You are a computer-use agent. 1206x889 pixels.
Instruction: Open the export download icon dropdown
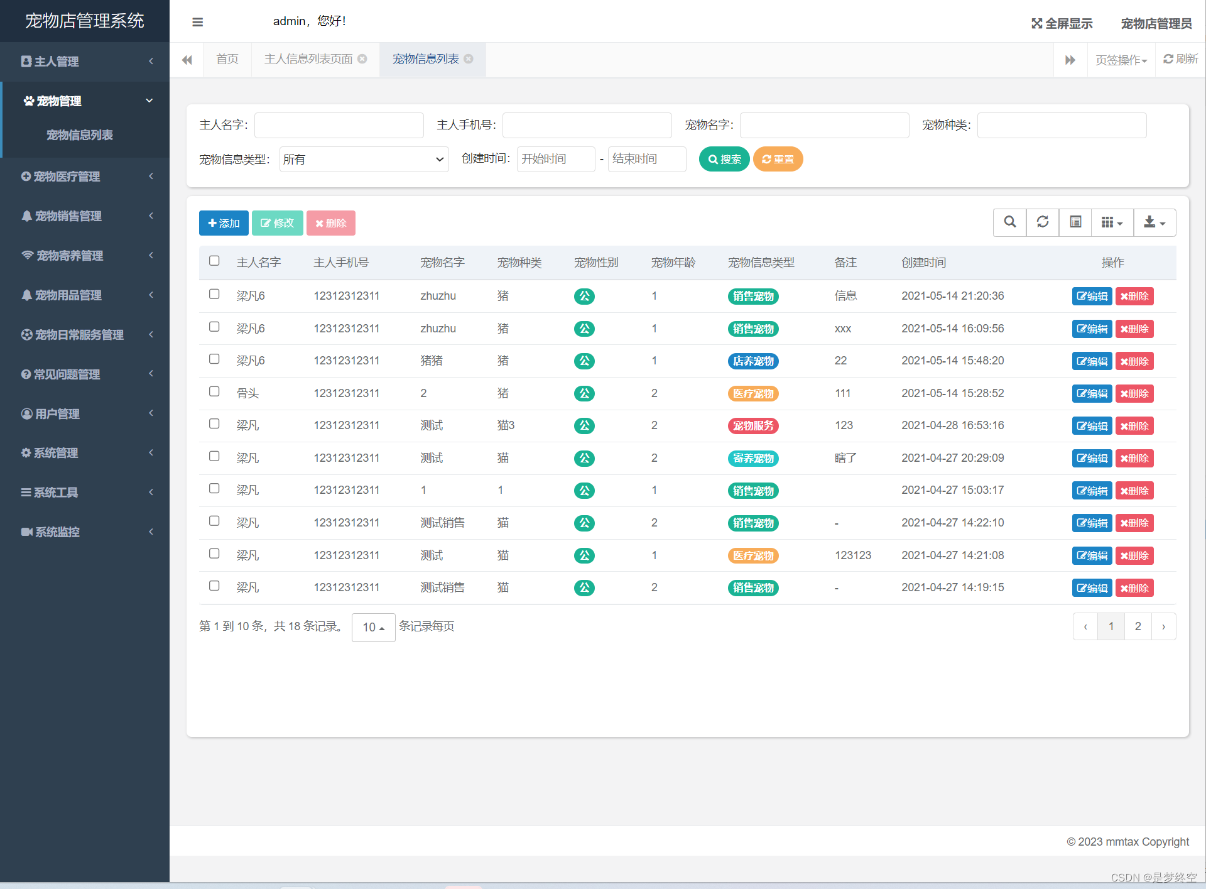[x=1154, y=222]
